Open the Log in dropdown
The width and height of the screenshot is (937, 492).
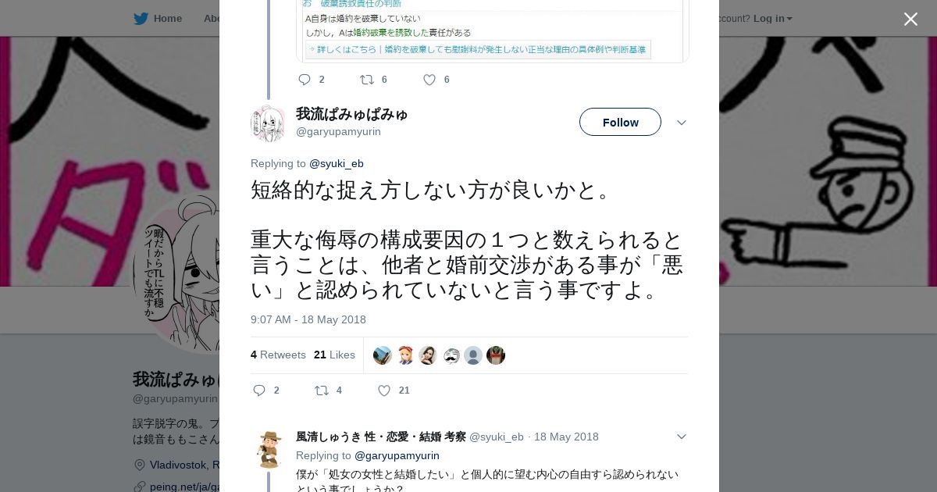773,18
